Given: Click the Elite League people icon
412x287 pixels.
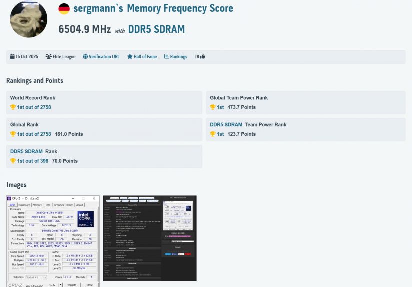Looking at the screenshot, I should point(48,57).
